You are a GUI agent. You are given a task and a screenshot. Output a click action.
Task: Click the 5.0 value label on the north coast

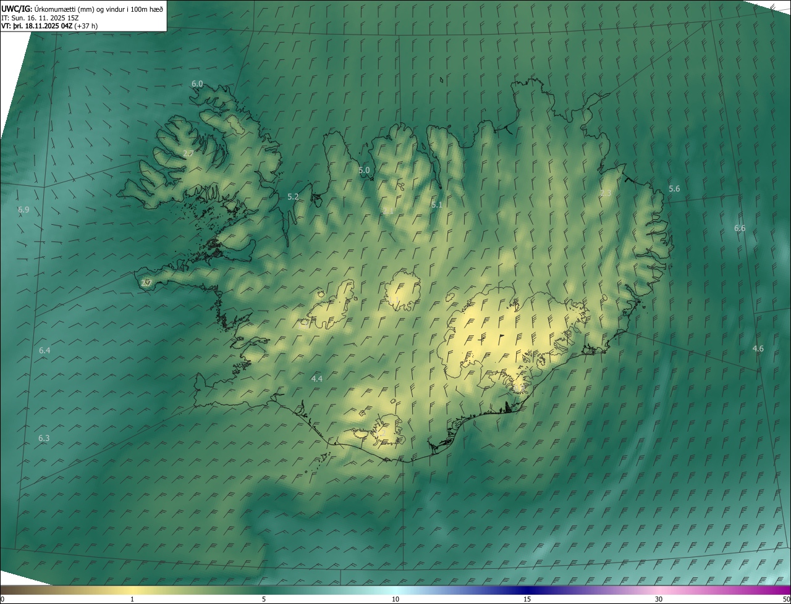click(364, 170)
